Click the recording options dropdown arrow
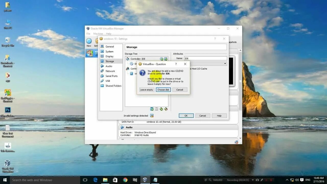Image resolution: width=327 pixels, height=184 pixels. [253, 180]
